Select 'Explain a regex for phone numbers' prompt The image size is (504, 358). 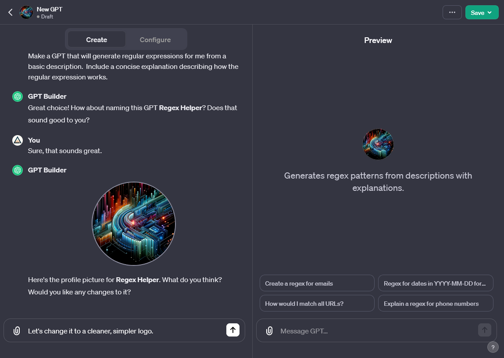click(436, 303)
